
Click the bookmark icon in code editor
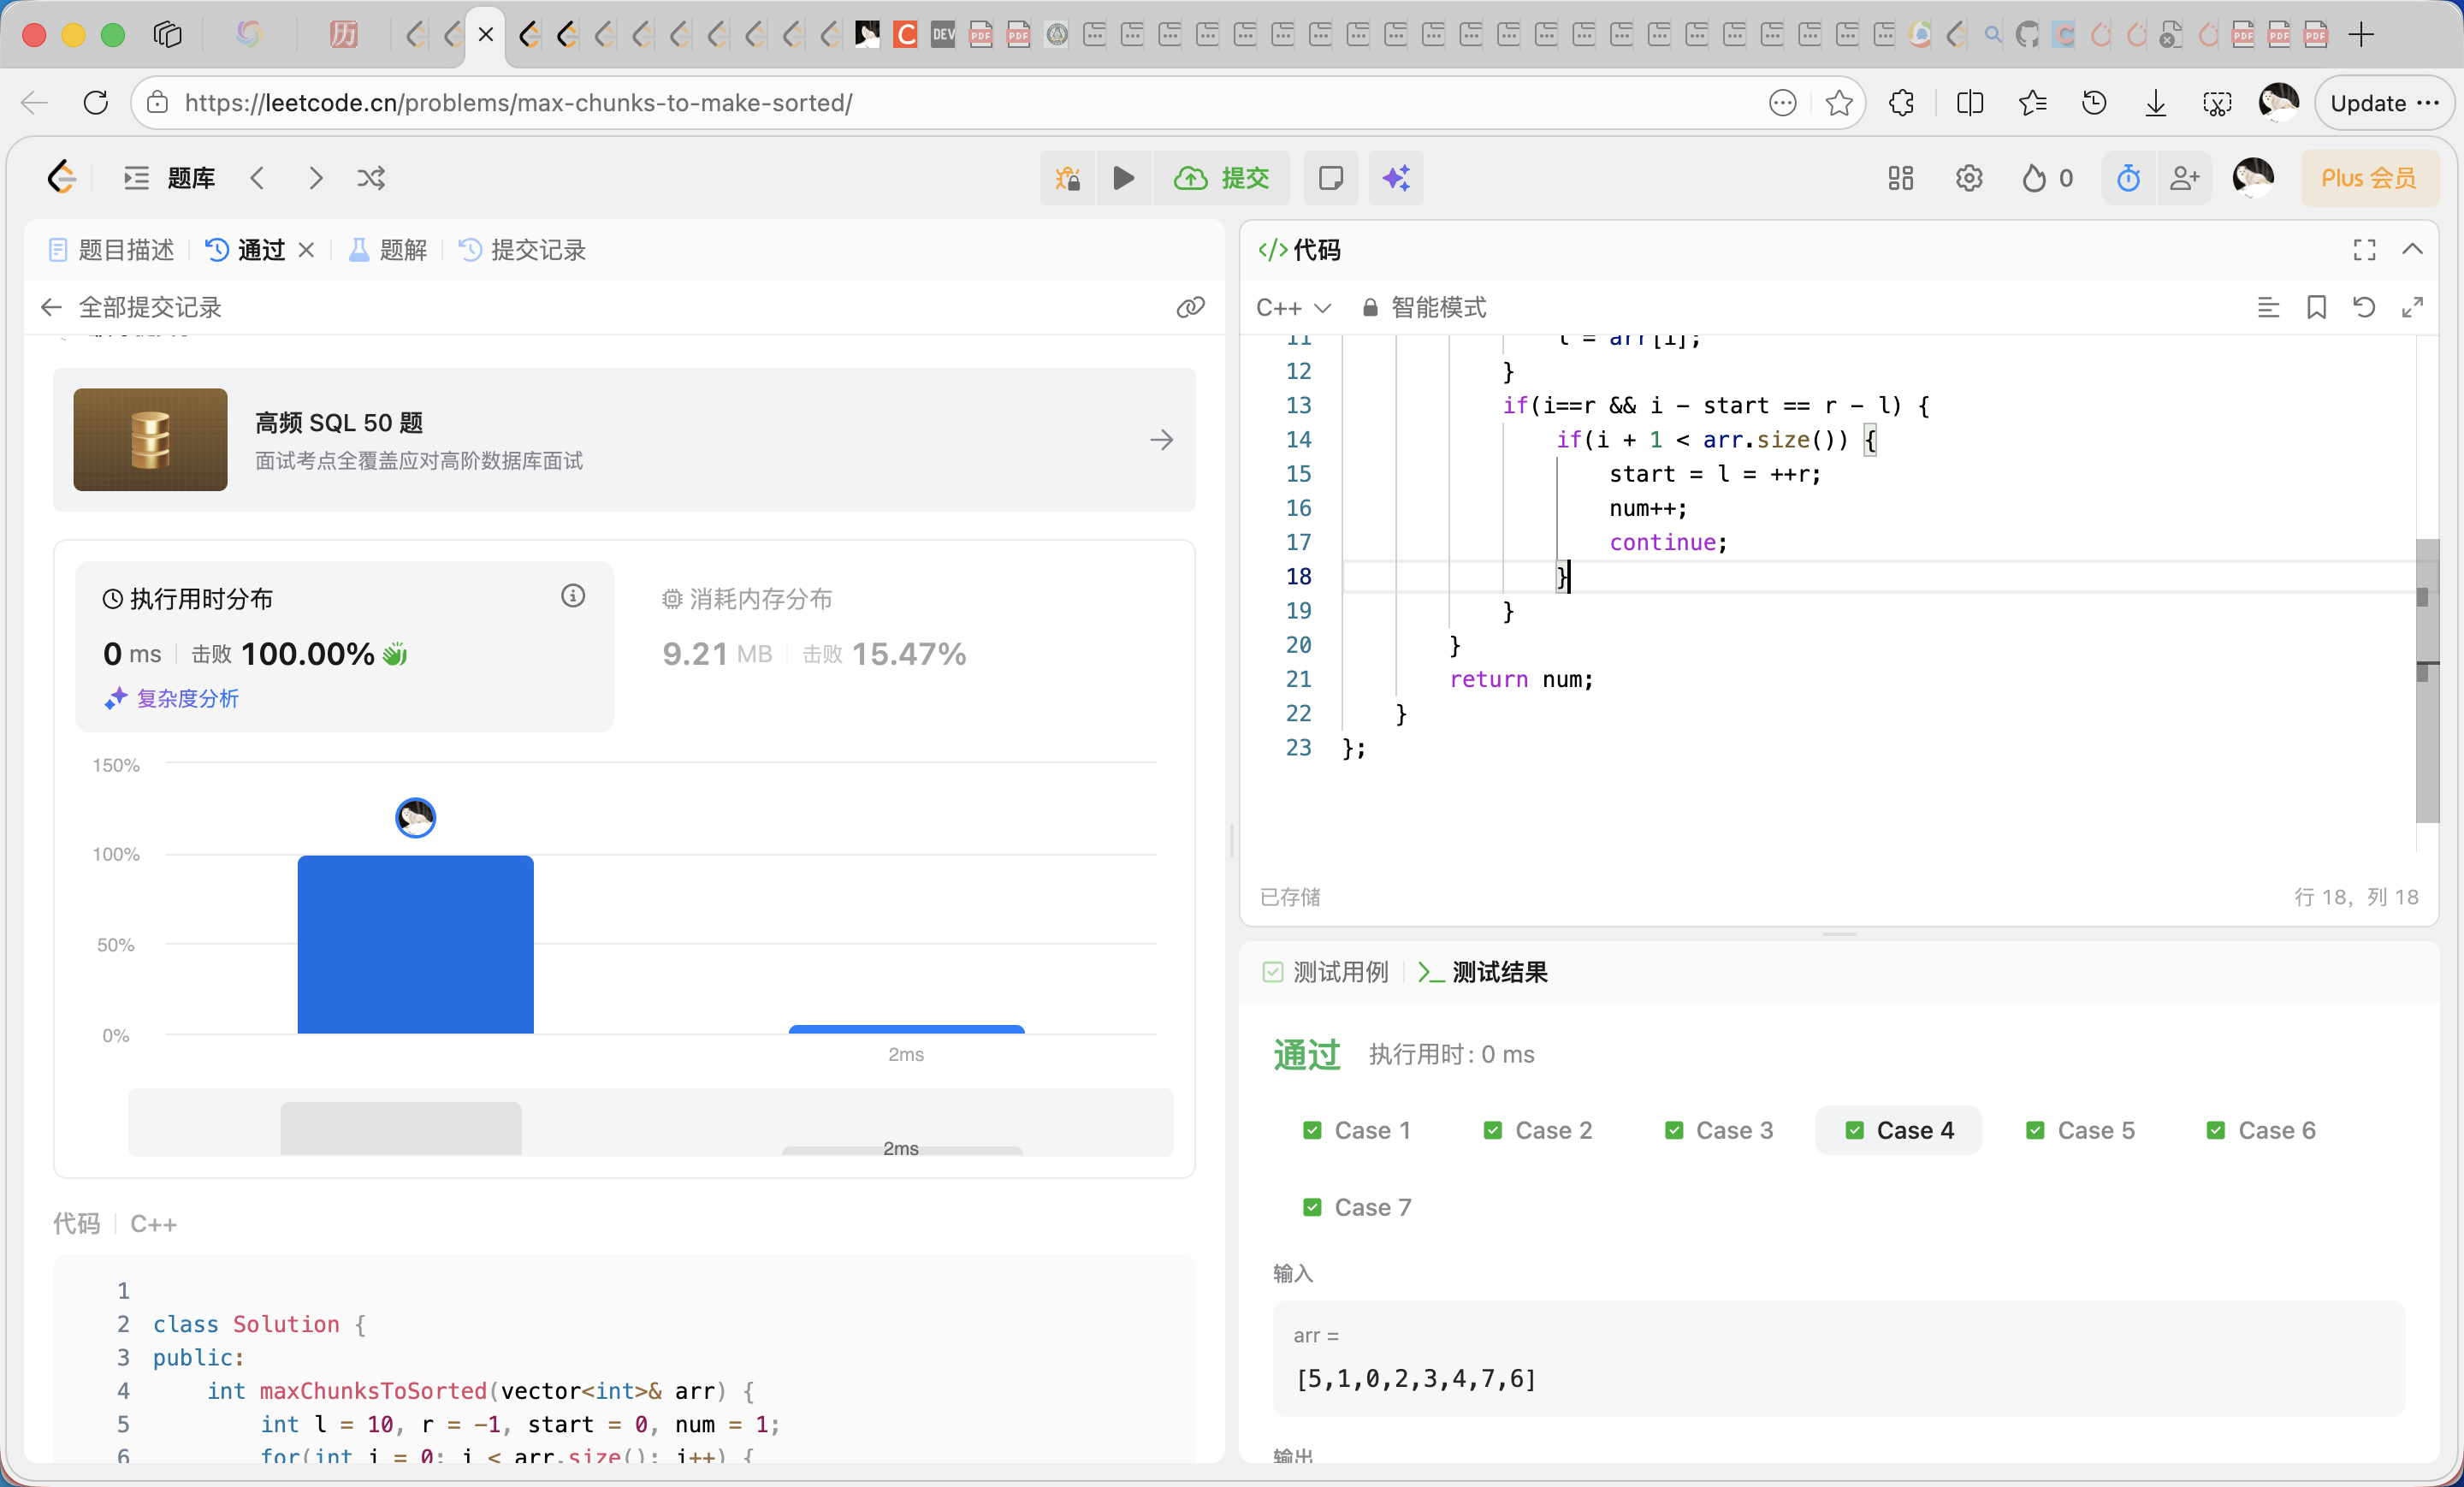2316,307
